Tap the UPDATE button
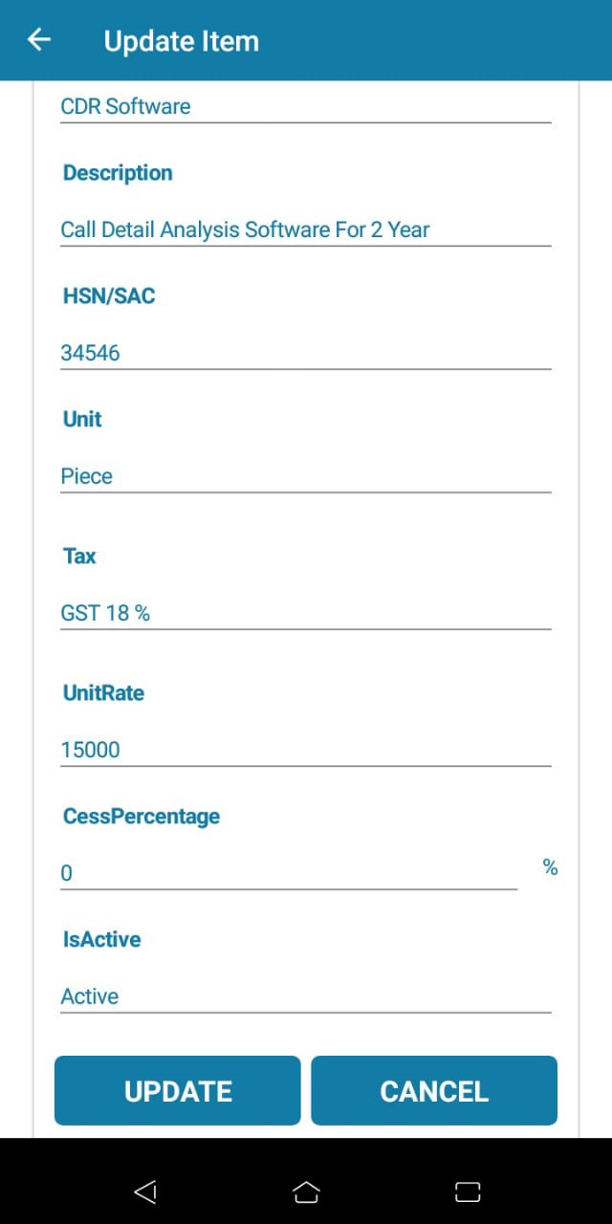The image size is (612, 1224). click(178, 1091)
